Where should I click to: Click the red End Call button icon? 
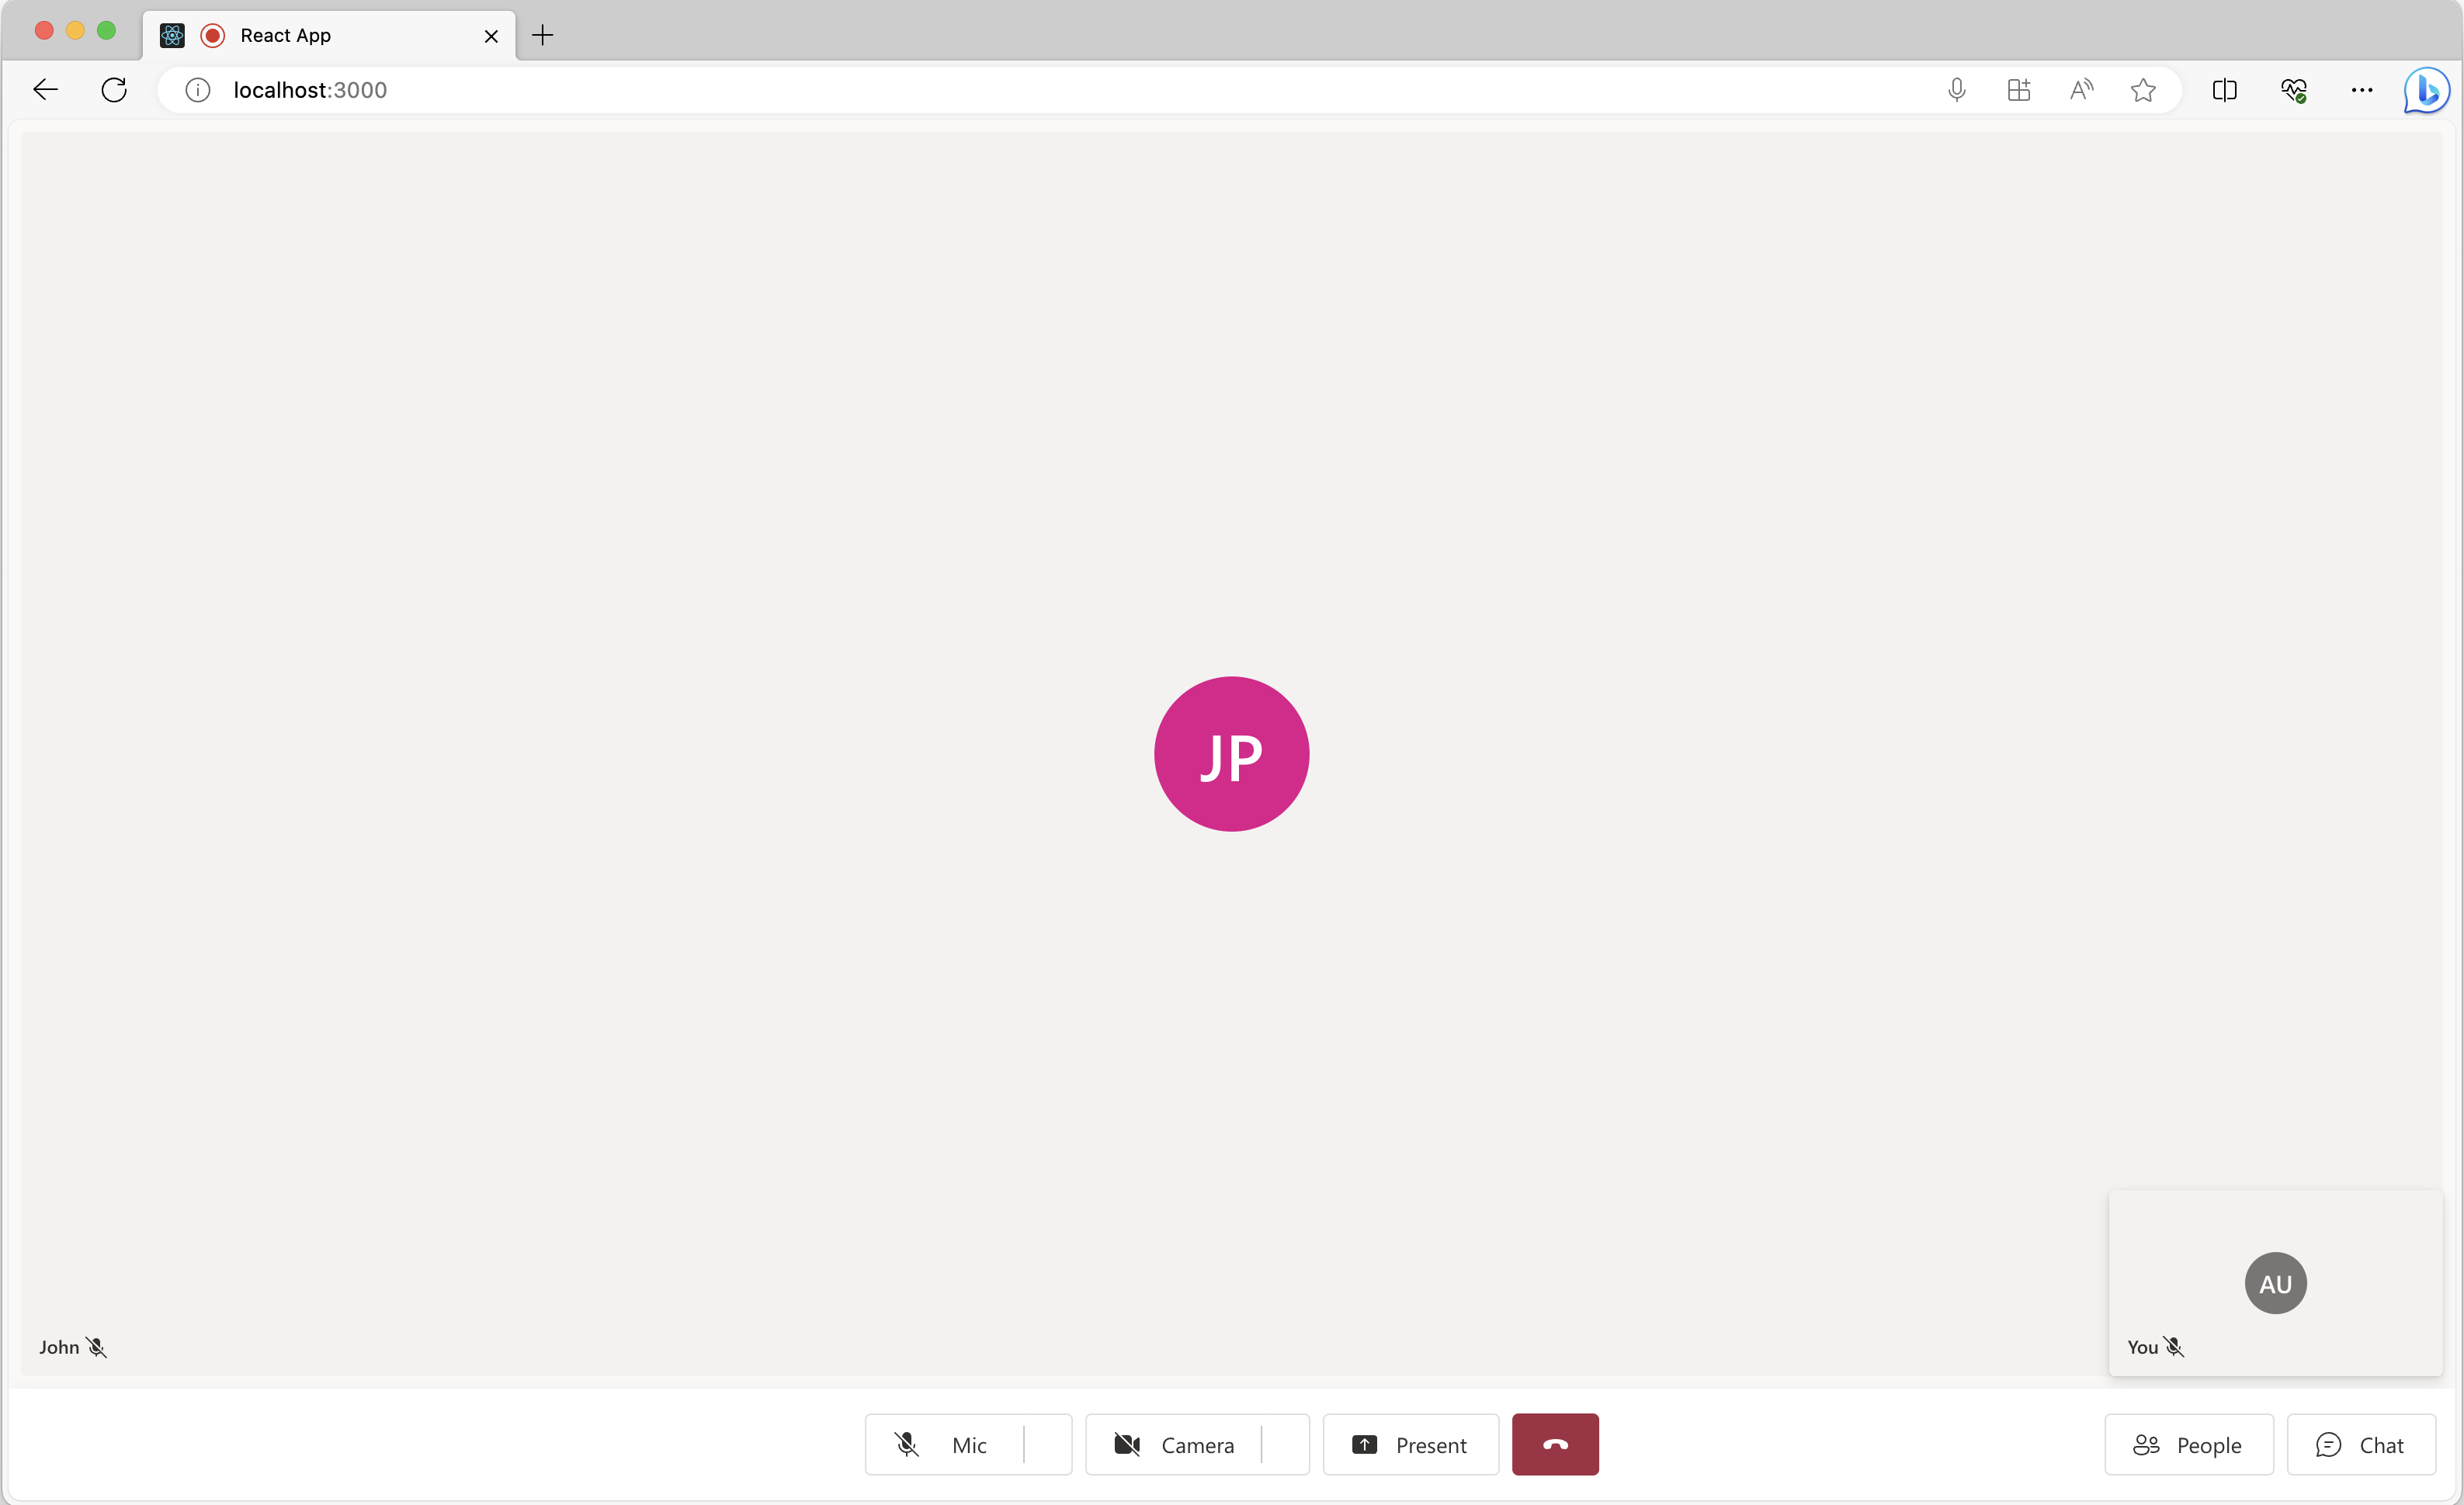coord(1554,1445)
